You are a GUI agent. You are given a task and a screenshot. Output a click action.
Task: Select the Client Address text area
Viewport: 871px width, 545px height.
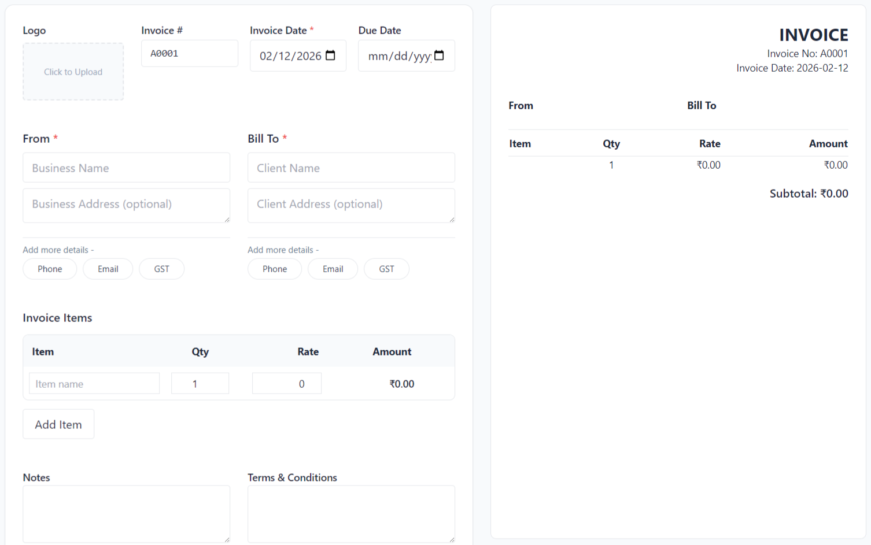pyautogui.click(x=351, y=205)
